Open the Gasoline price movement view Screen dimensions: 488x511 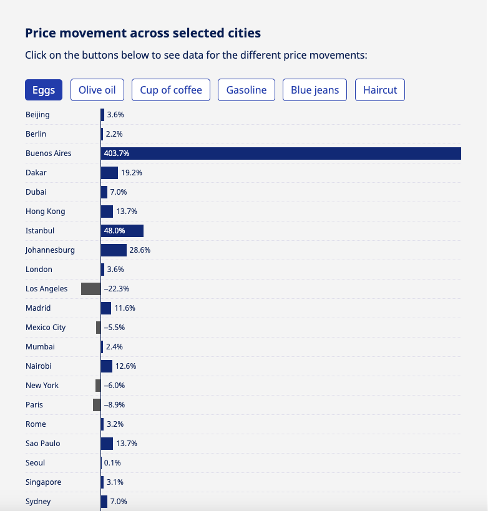pyautogui.click(x=246, y=90)
